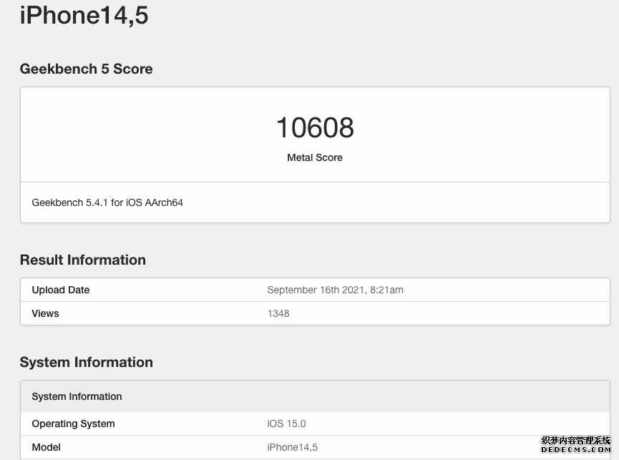
Task: Select Geekbench 5.4.1 for iOS AArch64 text
Action: [x=107, y=202]
